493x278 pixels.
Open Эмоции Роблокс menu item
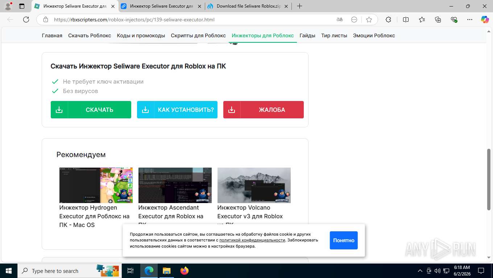(x=374, y=35)
